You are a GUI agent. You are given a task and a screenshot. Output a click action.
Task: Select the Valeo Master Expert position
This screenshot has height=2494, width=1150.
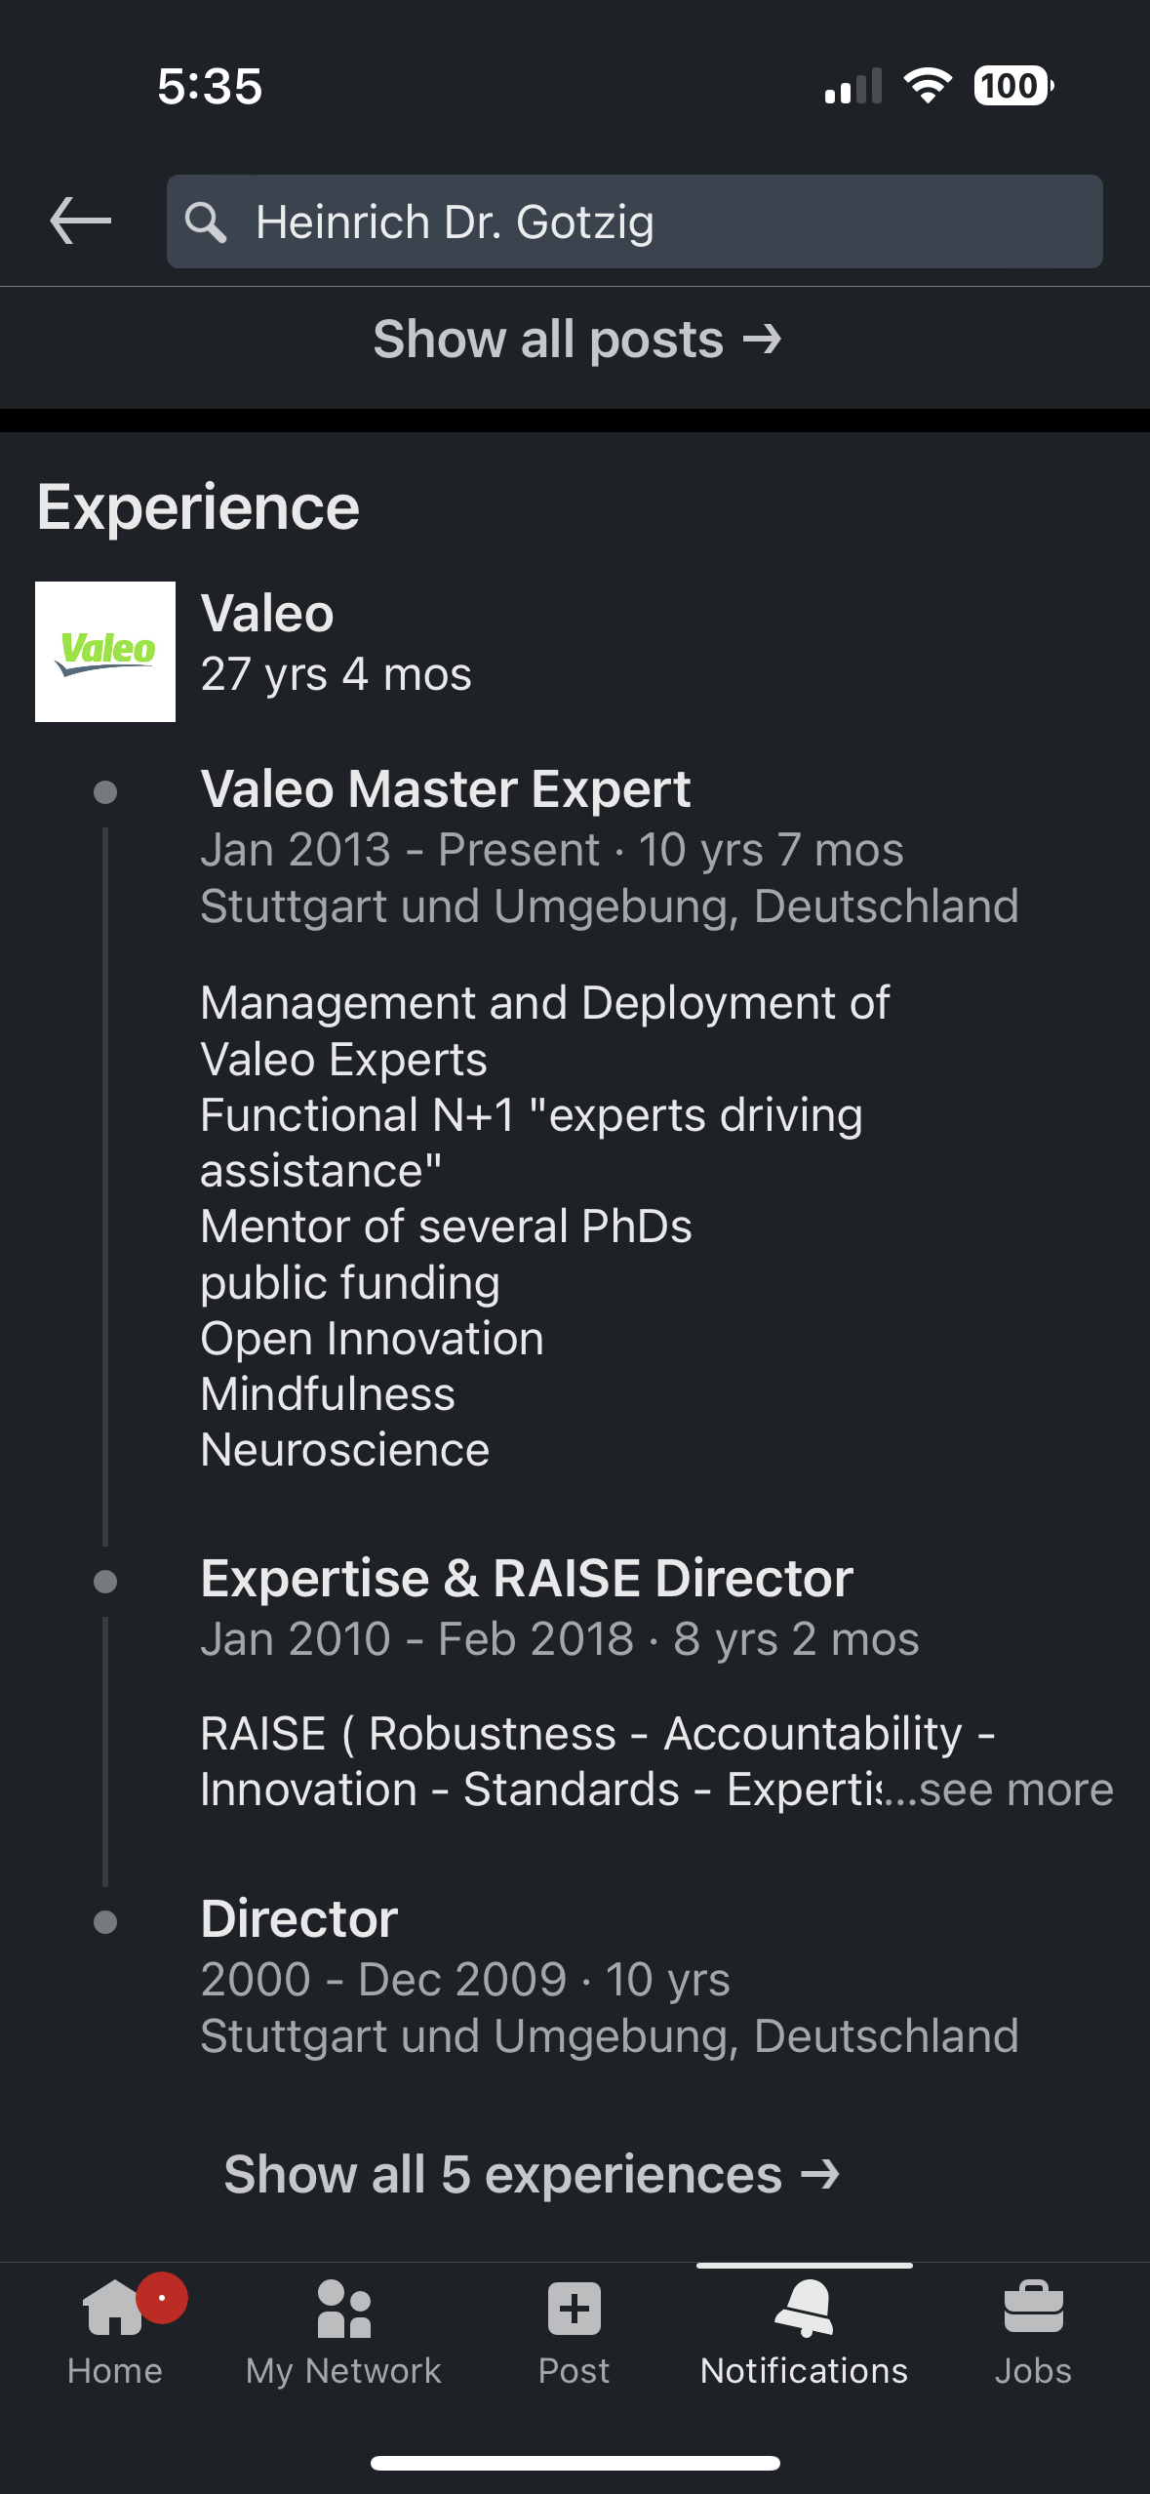click(446, 788)
